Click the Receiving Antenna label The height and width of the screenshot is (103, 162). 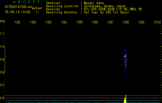(62, 12)
